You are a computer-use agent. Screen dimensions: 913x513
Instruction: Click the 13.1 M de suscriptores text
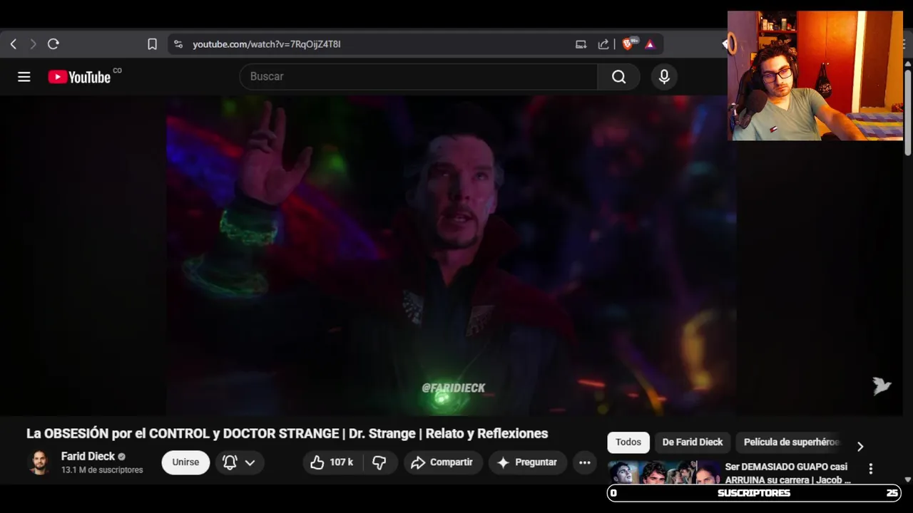pyautogui.click(x=102, y=470)
